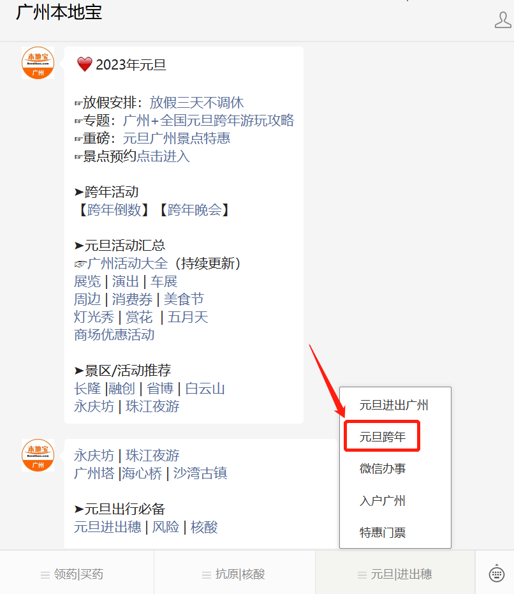Click the red heart emoji before 2023年元旦
The width and height of the screenshot is (514, 594).
[x=84, y=64]
